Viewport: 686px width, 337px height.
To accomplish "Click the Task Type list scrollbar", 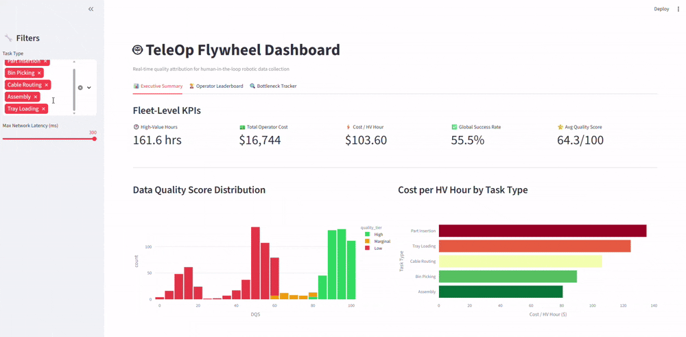I will tap(74, 89).
